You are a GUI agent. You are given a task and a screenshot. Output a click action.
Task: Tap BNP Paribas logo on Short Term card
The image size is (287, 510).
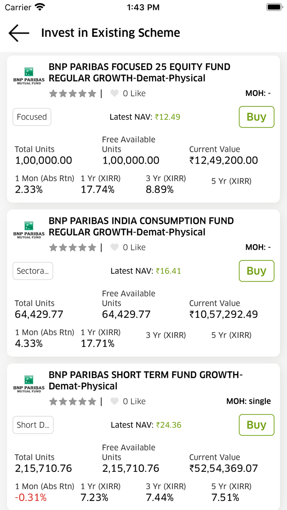coord(29,384)
